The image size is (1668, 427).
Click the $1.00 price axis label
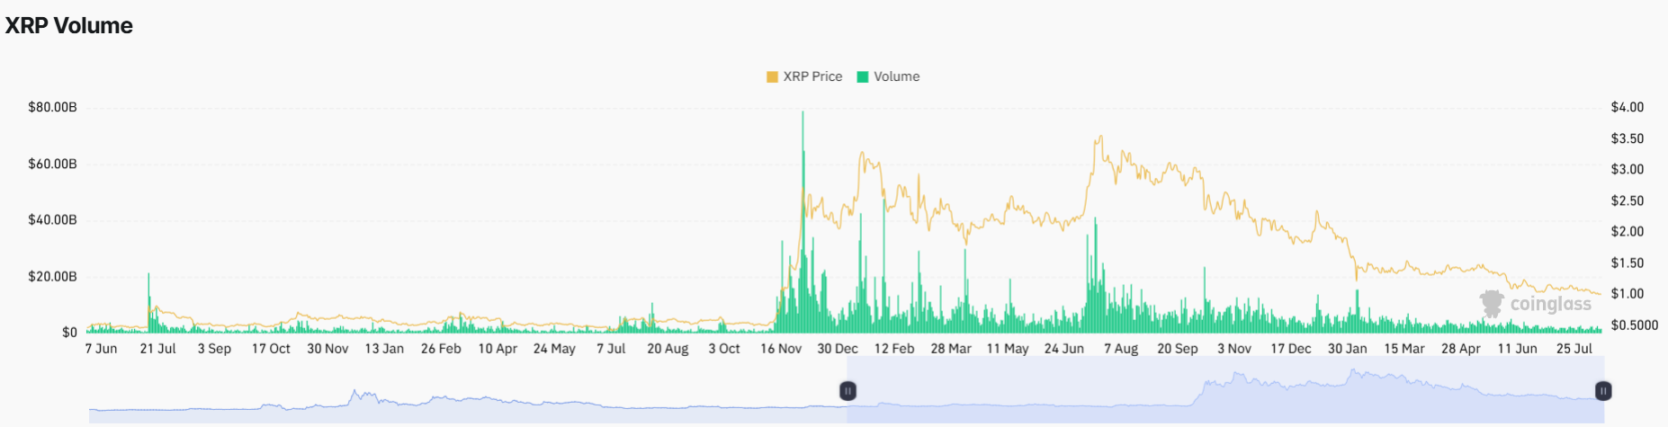coord(1627,293)
